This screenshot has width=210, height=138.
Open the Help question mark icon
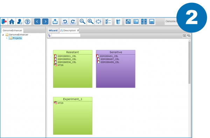(x=28, y=22)
